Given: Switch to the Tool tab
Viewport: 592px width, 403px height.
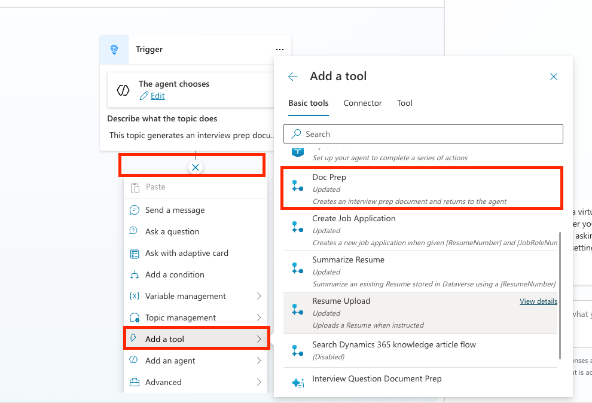Looking at the screenshot, I should (x=404, y=103).
